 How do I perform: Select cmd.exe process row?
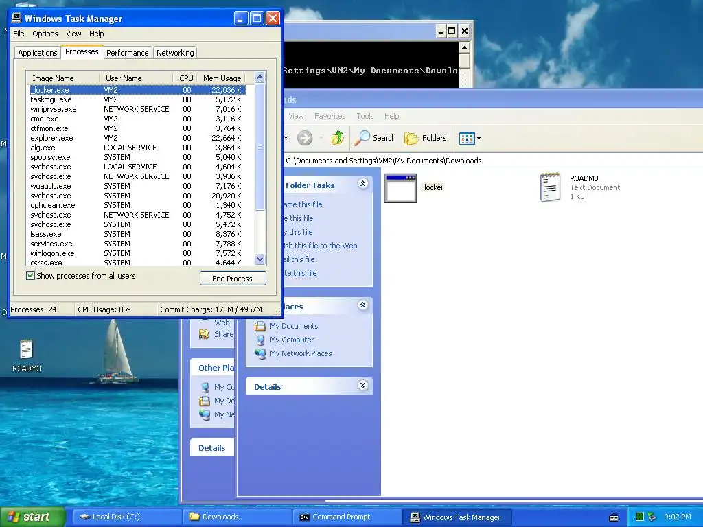pyautogui.click(x=137, y=119)
